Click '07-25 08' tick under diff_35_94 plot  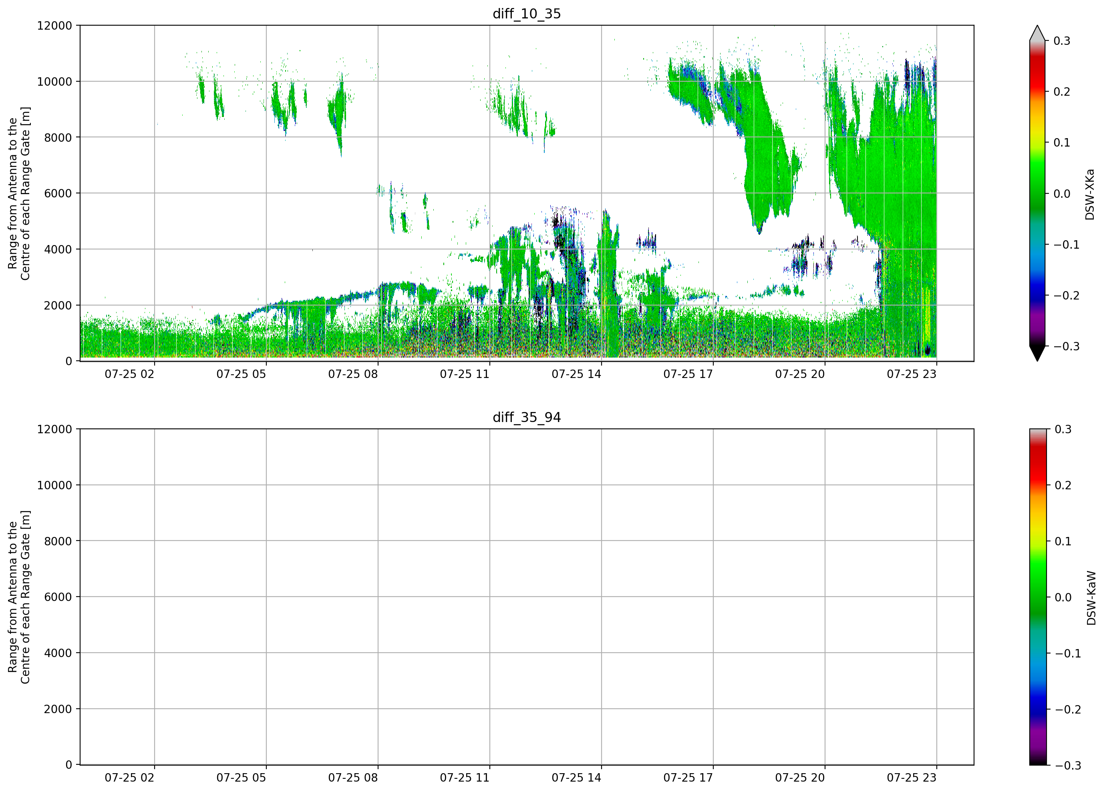coord(353,778)
